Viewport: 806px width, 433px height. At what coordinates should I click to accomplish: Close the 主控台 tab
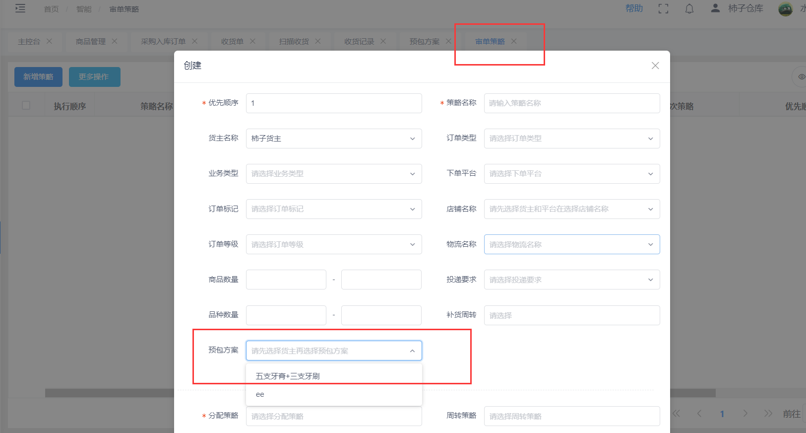49,41
